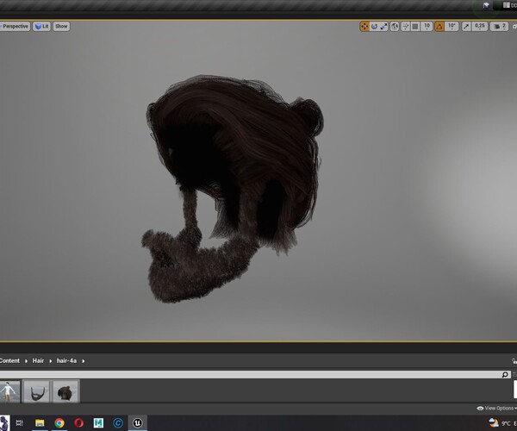Open camera speed setting showing 2

(499, 27)
